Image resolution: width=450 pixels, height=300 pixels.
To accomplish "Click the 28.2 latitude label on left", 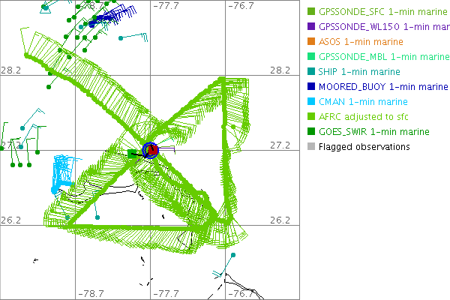I will coord(11,70).
